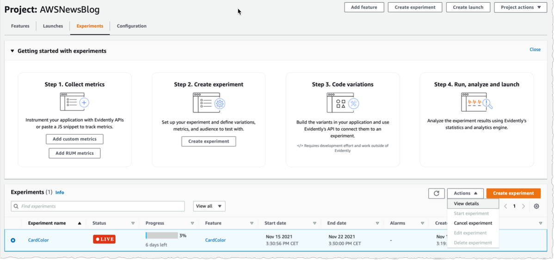Open the CardColor feature link
Image resolution: width=554 pixels, height=260 pixels.
coord(215,240)
